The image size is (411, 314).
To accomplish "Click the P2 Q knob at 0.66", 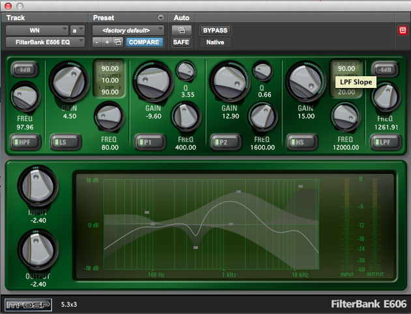I will [262, 71].
